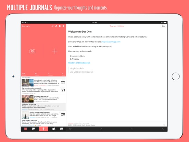Open the Put your journal on schedule entry
The image size is (189, 142).
click(x=43, y=91)
